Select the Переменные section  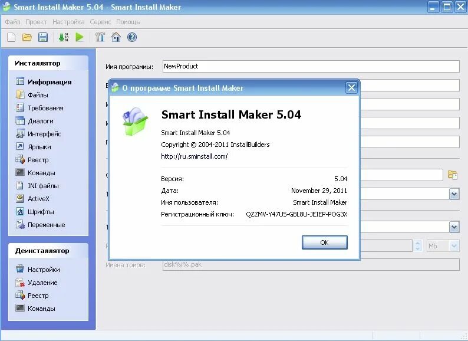click(40, 225)
